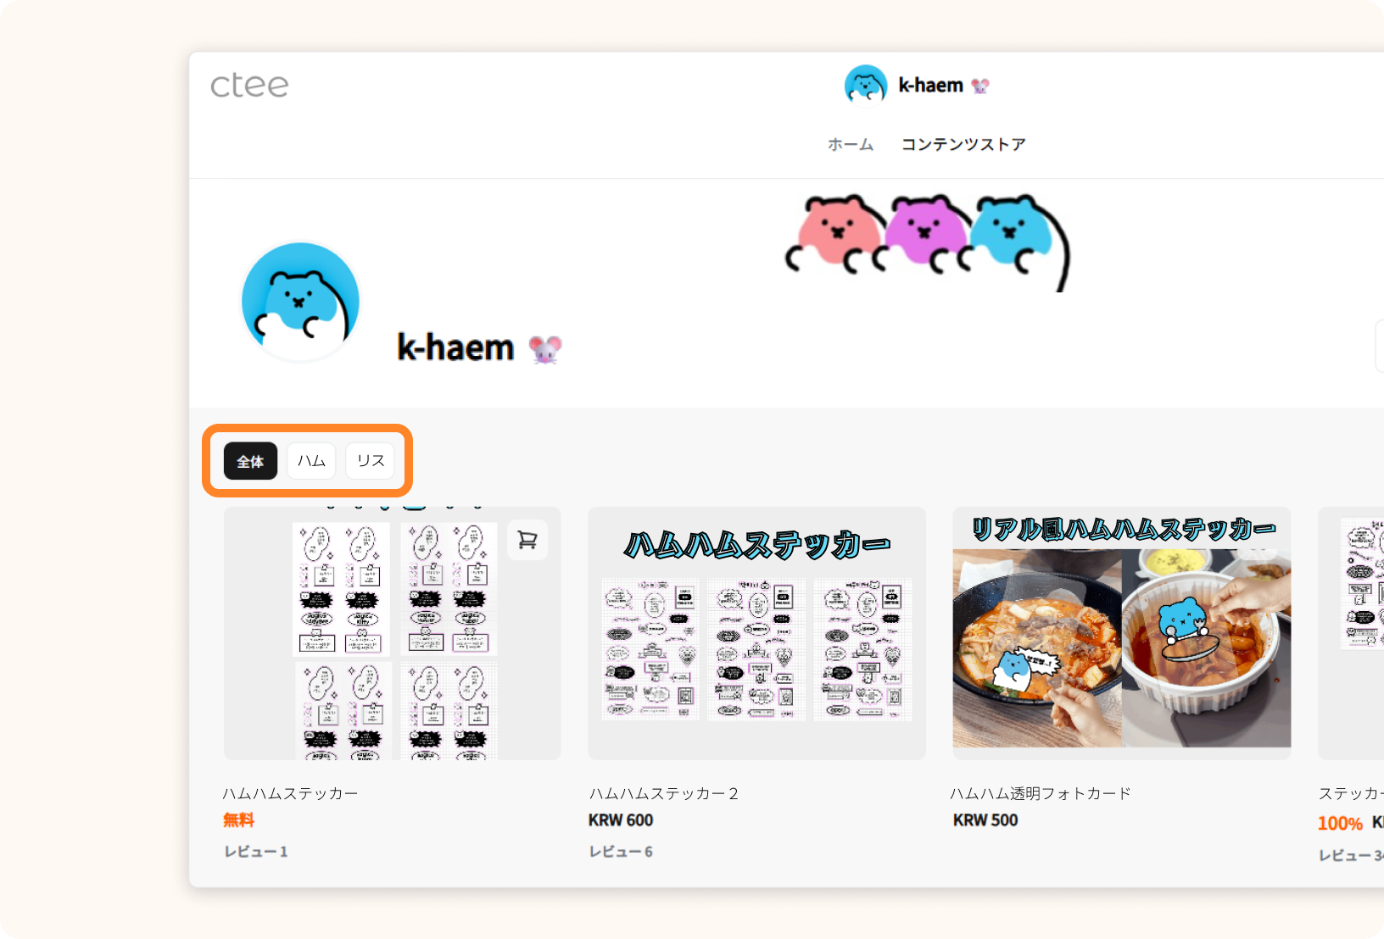Open ハムハム透明フォトカード product title
Viewport: 1384px width, 939px height.
1041,793
